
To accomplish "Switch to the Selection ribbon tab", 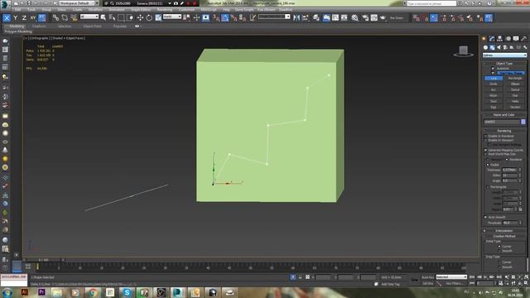I will [65, 26].
